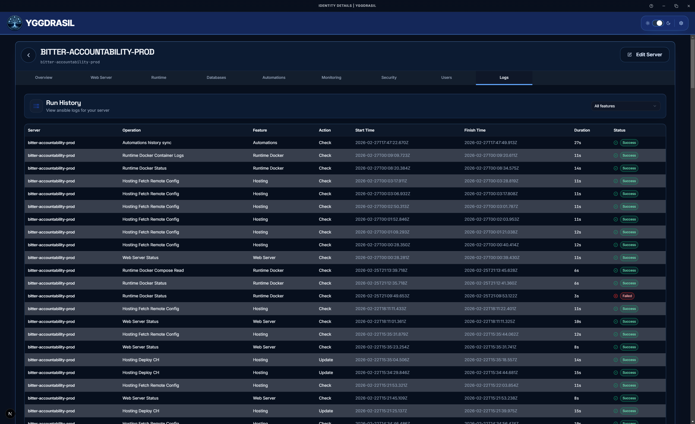Select the Databases tab

[216, 77]
